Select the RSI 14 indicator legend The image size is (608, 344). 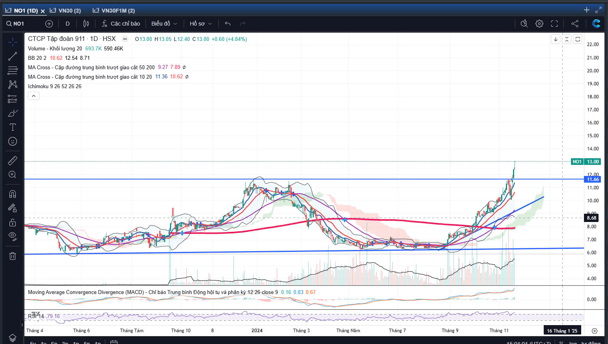36,316
